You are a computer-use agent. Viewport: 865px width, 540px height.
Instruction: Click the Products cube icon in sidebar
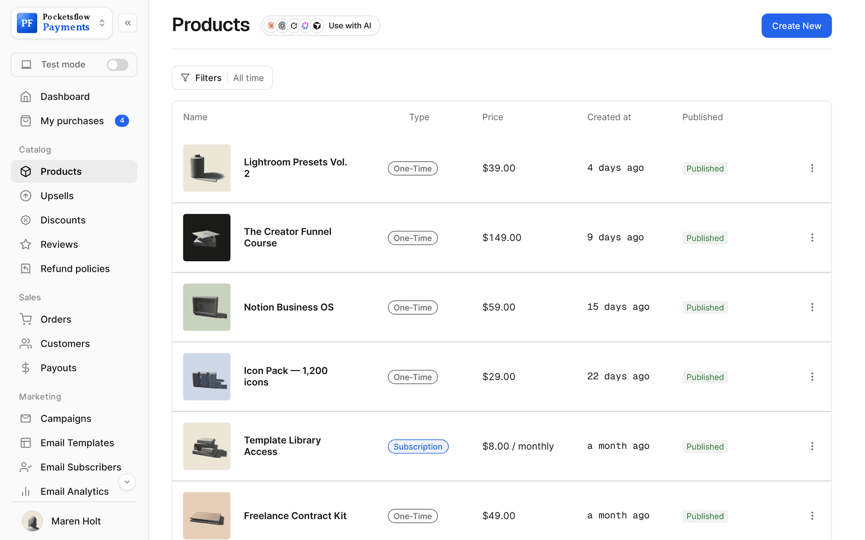click(x=26, y=172)
